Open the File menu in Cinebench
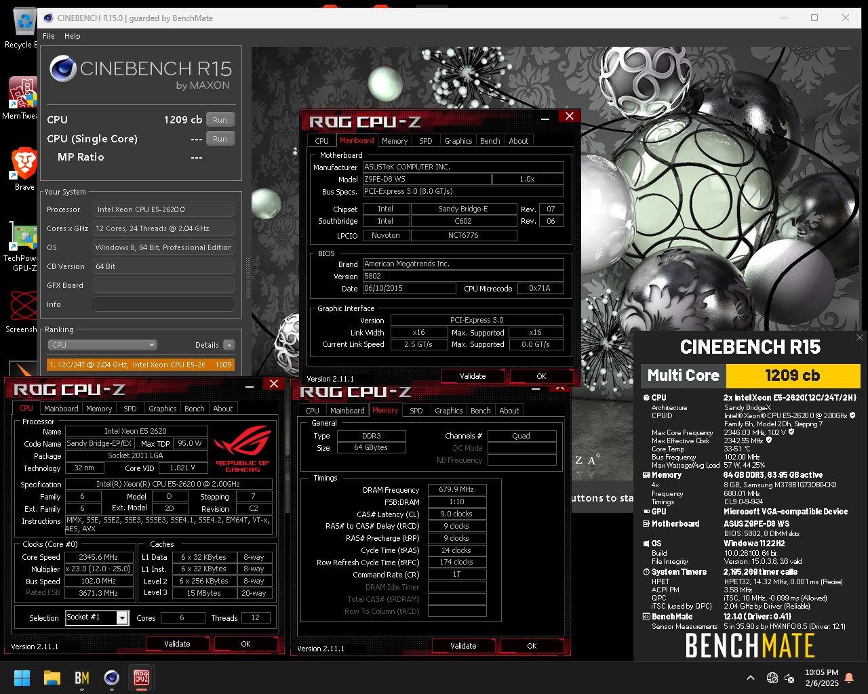868x694 pixels. pyautogui.click(x=49, y=36)
